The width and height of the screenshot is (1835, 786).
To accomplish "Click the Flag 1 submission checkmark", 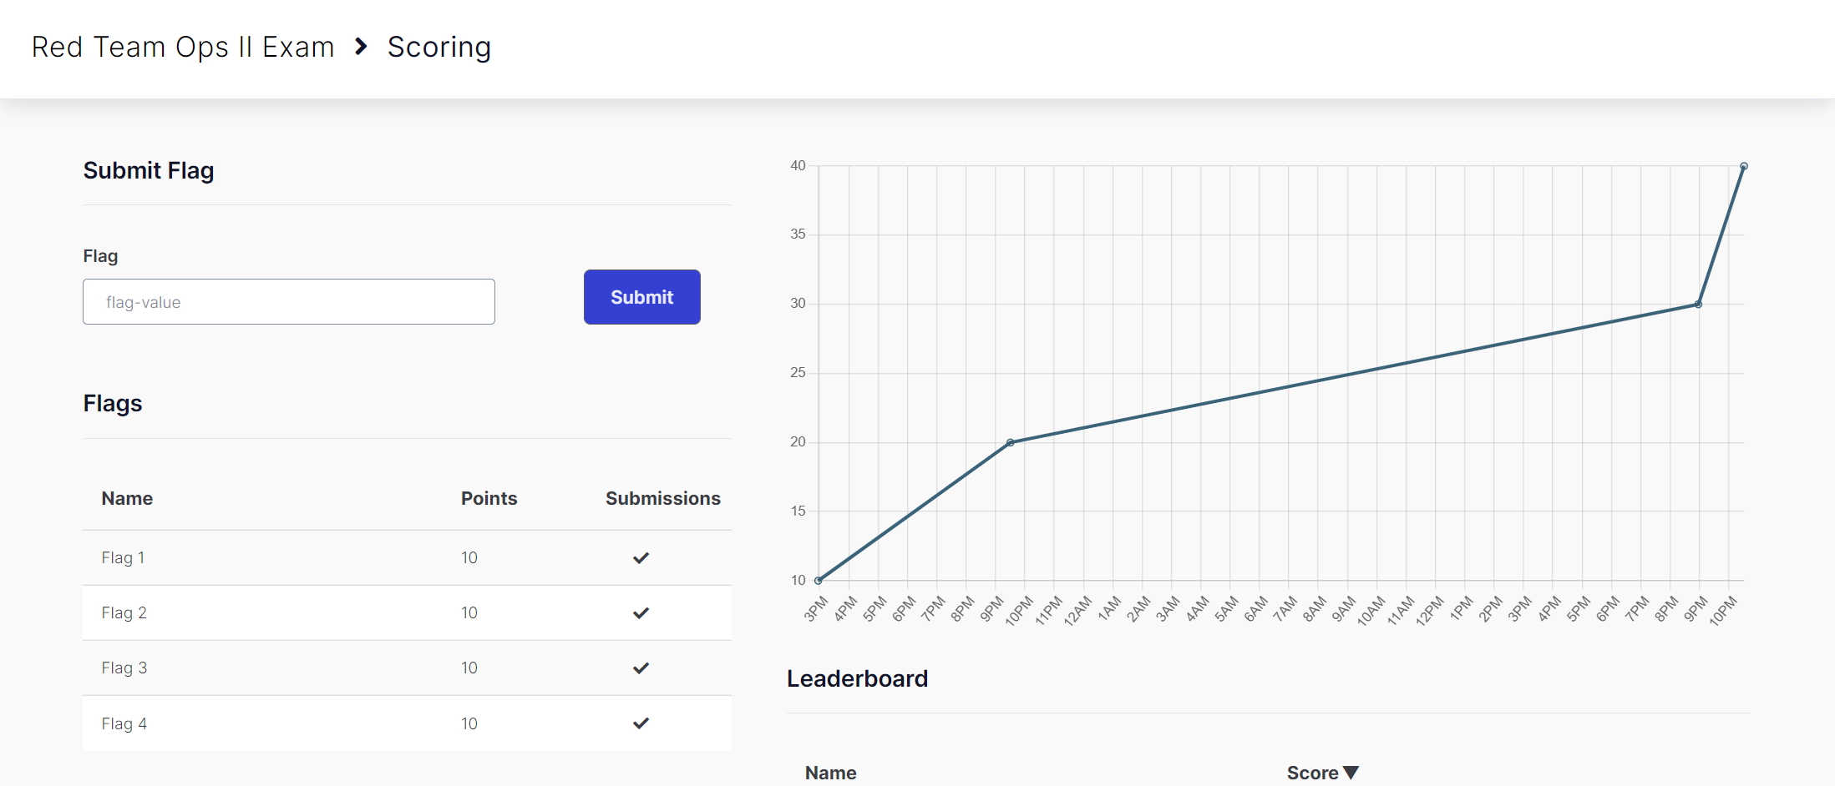I will [641, 558].
